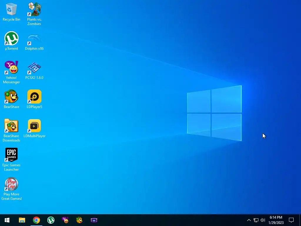This screenshot has height=226, width=301.
Task: Select the Plants vs. Zombies shortcut
Action: click(x=34, y=14)
